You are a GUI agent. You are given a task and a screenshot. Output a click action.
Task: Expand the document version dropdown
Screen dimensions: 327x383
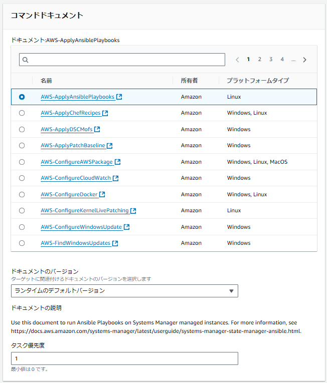click(x=124, y=291)
